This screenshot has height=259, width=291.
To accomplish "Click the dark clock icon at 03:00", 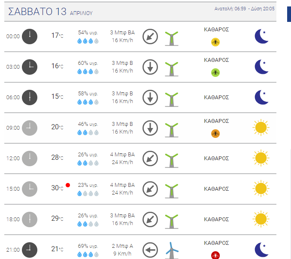I will pos(30,67).
